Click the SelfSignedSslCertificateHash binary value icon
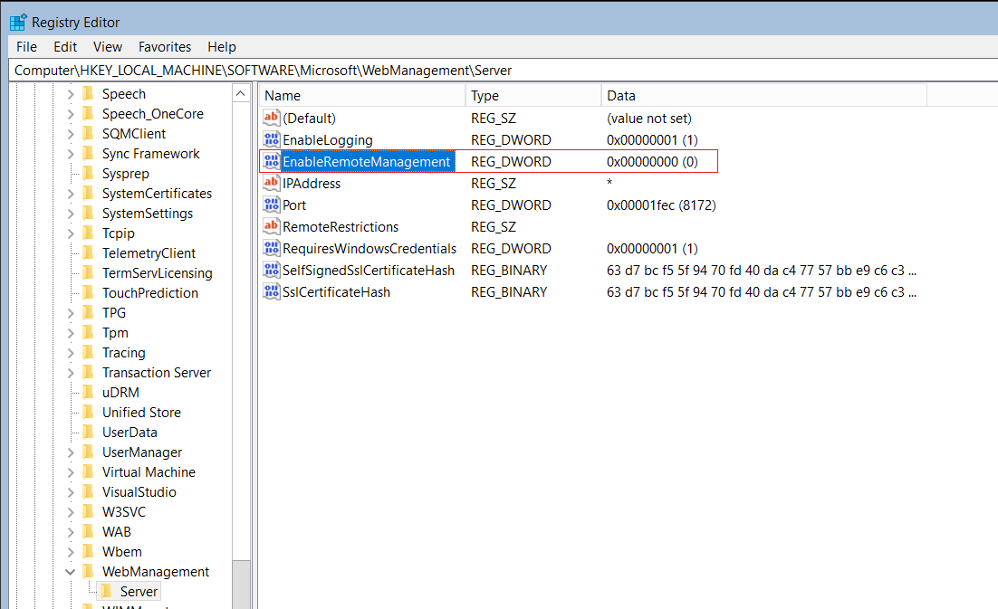Viewport: 998px width, 609px height. click(x=272, y=271)
